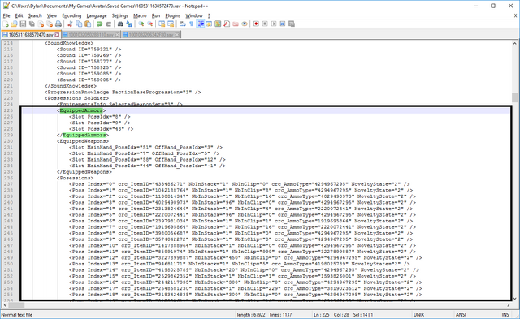Screen dimensions: 520x319
Task: Open the Edit menu
Action: tap(19, 15)
